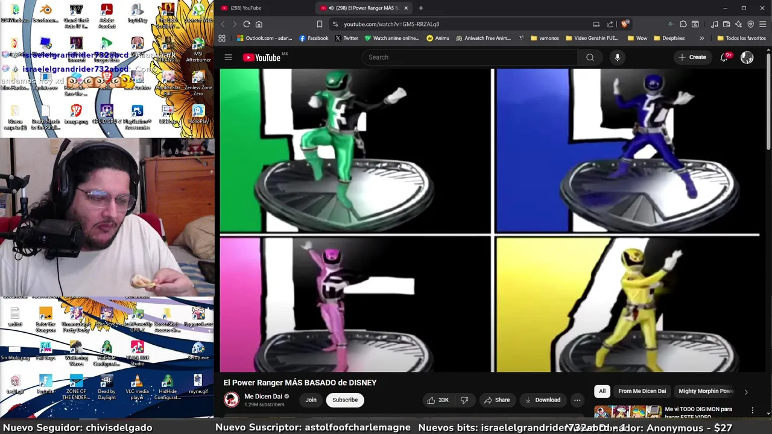Viewport: 772px width, 434px height.
Task: Select the All filter chip
Action: pos(602,391)
